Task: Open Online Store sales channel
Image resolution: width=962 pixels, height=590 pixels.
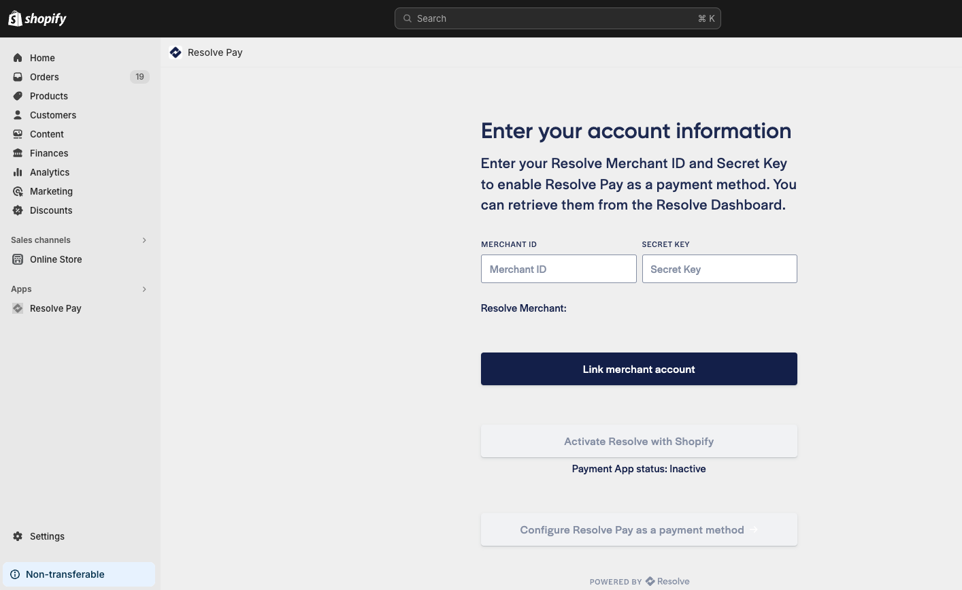Action: [x=80, y=259]
